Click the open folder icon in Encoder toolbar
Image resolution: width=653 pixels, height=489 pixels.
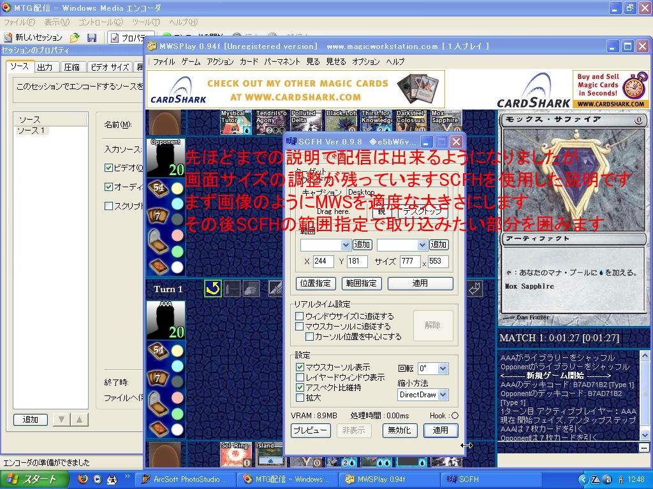click(x=75, y=38)
